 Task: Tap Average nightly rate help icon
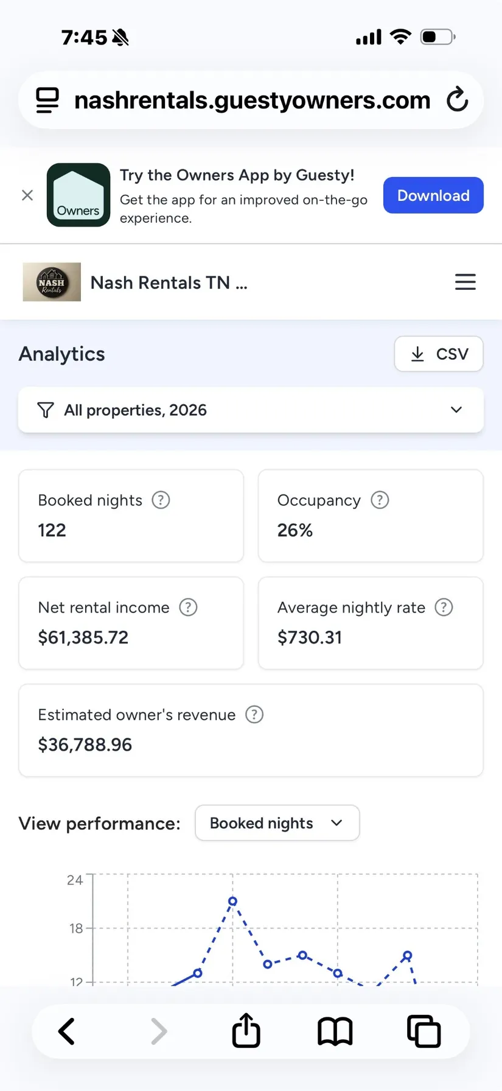pyautogui.click(x=444, y=607)
